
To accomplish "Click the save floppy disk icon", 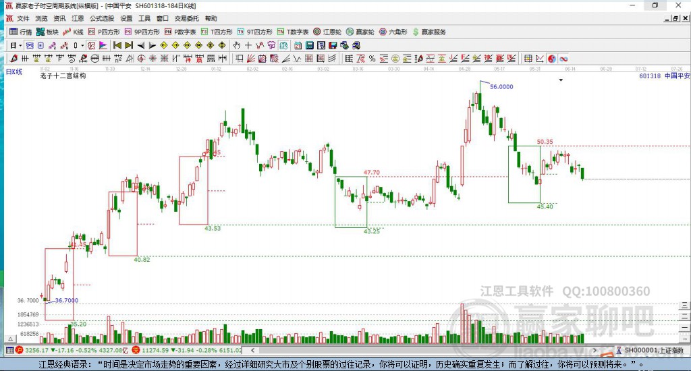I will pyautogui.click(x=333, y=45).
